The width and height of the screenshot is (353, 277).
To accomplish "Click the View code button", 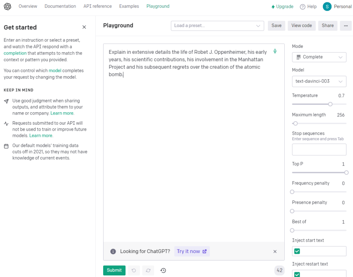I will coord(302,26).
